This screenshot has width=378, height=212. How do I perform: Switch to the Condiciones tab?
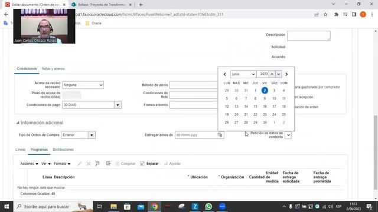coord(27,69)
